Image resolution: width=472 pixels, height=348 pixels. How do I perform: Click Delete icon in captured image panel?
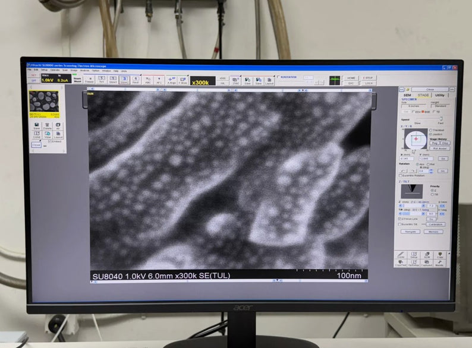coord(48,126)
